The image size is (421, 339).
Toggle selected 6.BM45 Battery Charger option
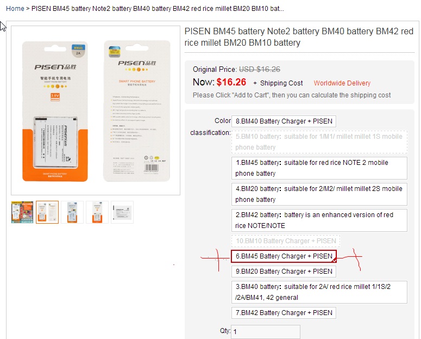tap(284, 256)
